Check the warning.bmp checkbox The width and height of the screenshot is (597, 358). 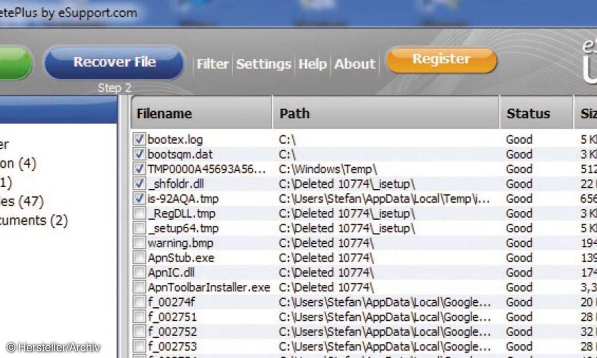click(x=139, y=243)
